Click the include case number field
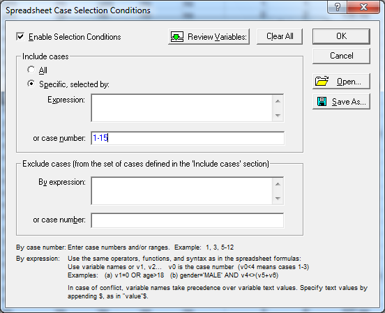 pyautogui.click(x=188, y=138)
